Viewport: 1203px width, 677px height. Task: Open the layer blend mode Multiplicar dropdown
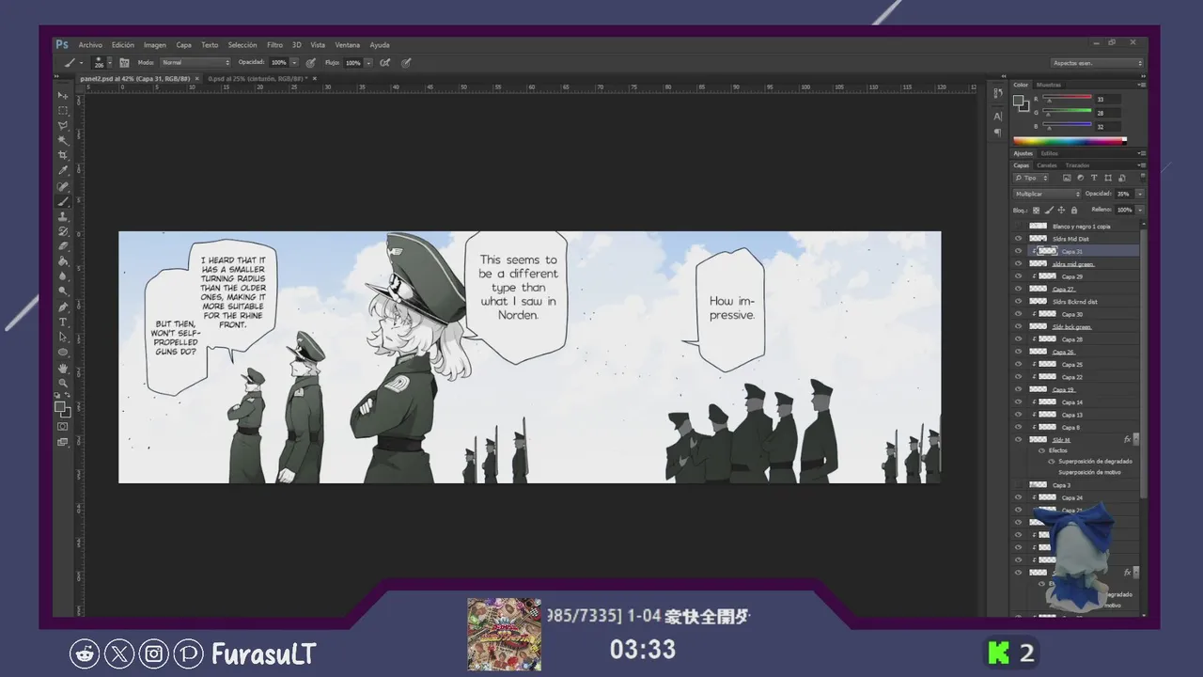coord(1047,194)
